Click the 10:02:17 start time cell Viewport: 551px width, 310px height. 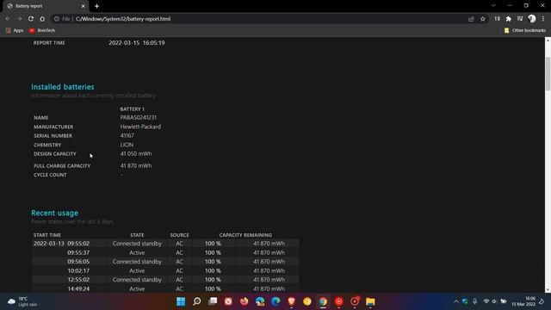coord(78,270)
